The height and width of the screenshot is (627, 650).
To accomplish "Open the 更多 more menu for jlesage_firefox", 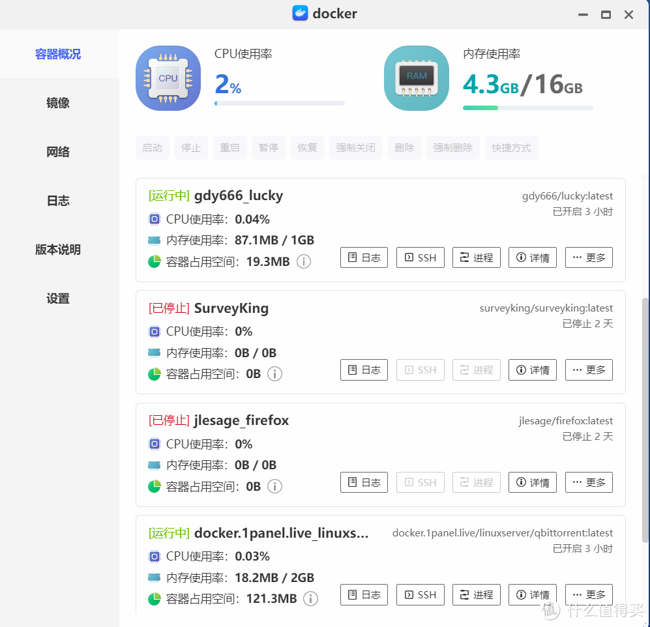I will 588,482.
